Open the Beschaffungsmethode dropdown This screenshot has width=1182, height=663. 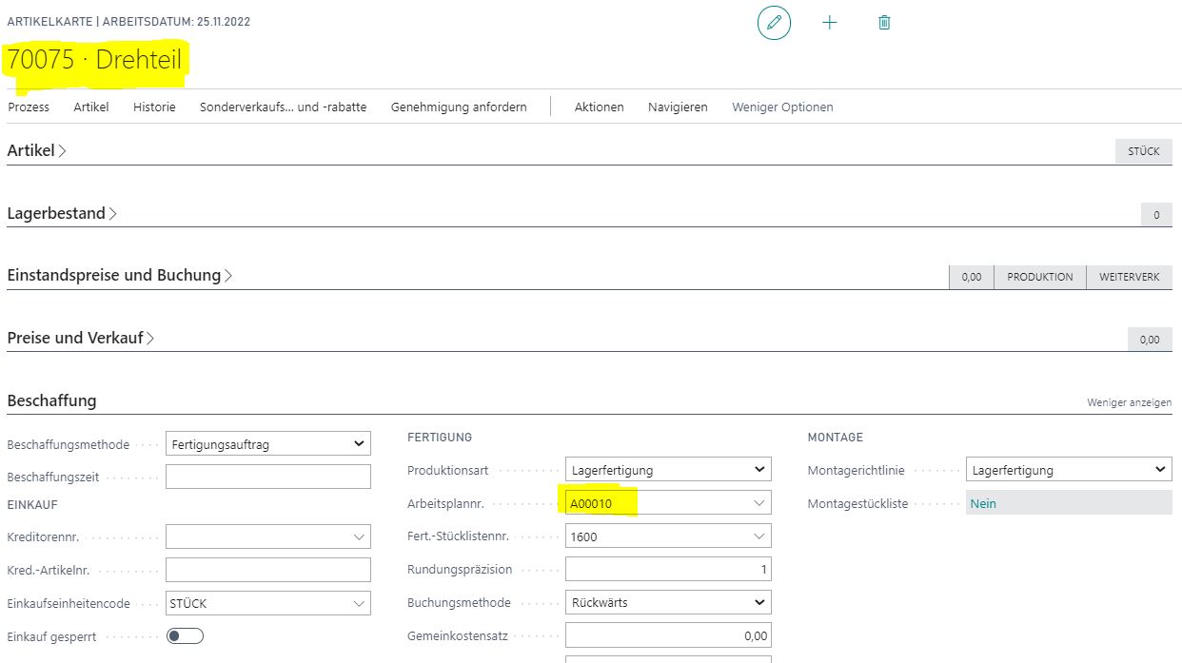tap(268, 443)
